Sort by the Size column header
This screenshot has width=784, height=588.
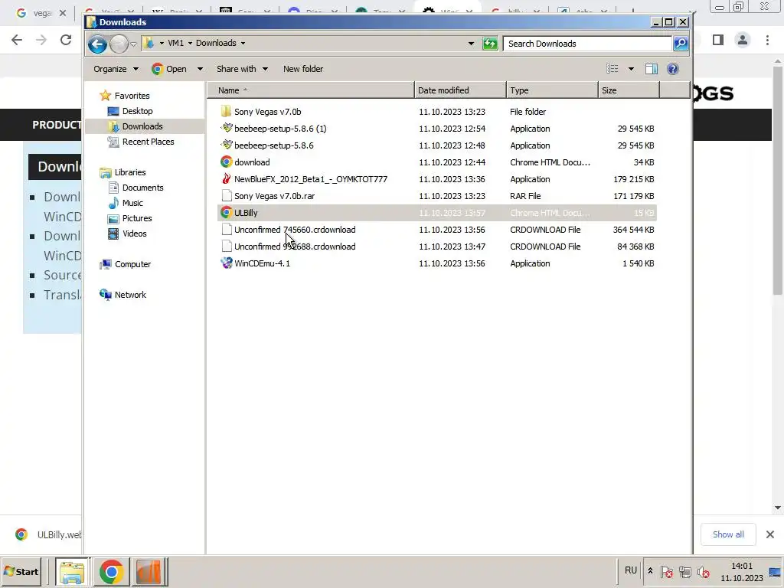tap(629, 90)
